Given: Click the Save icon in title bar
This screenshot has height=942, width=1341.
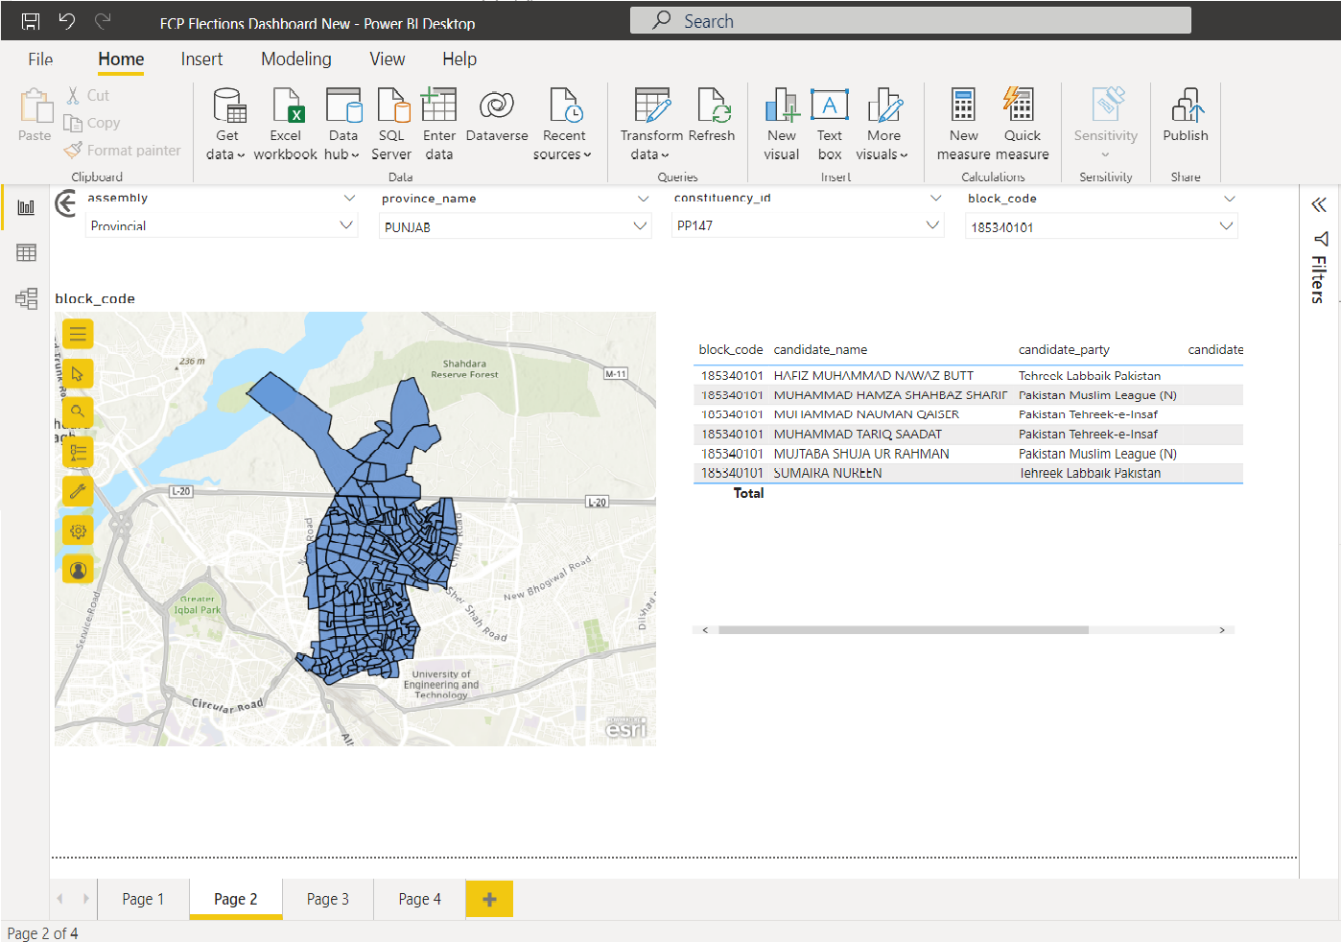Looking at the screenshot, I should tap(31, 21).
